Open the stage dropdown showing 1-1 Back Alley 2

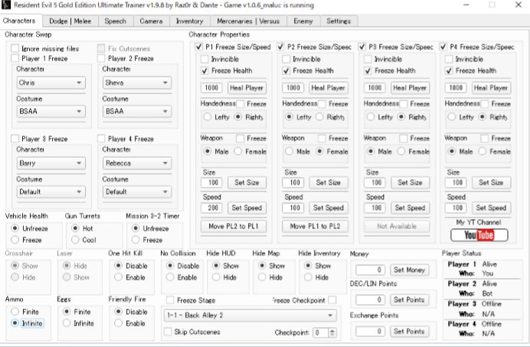point(250,315)
